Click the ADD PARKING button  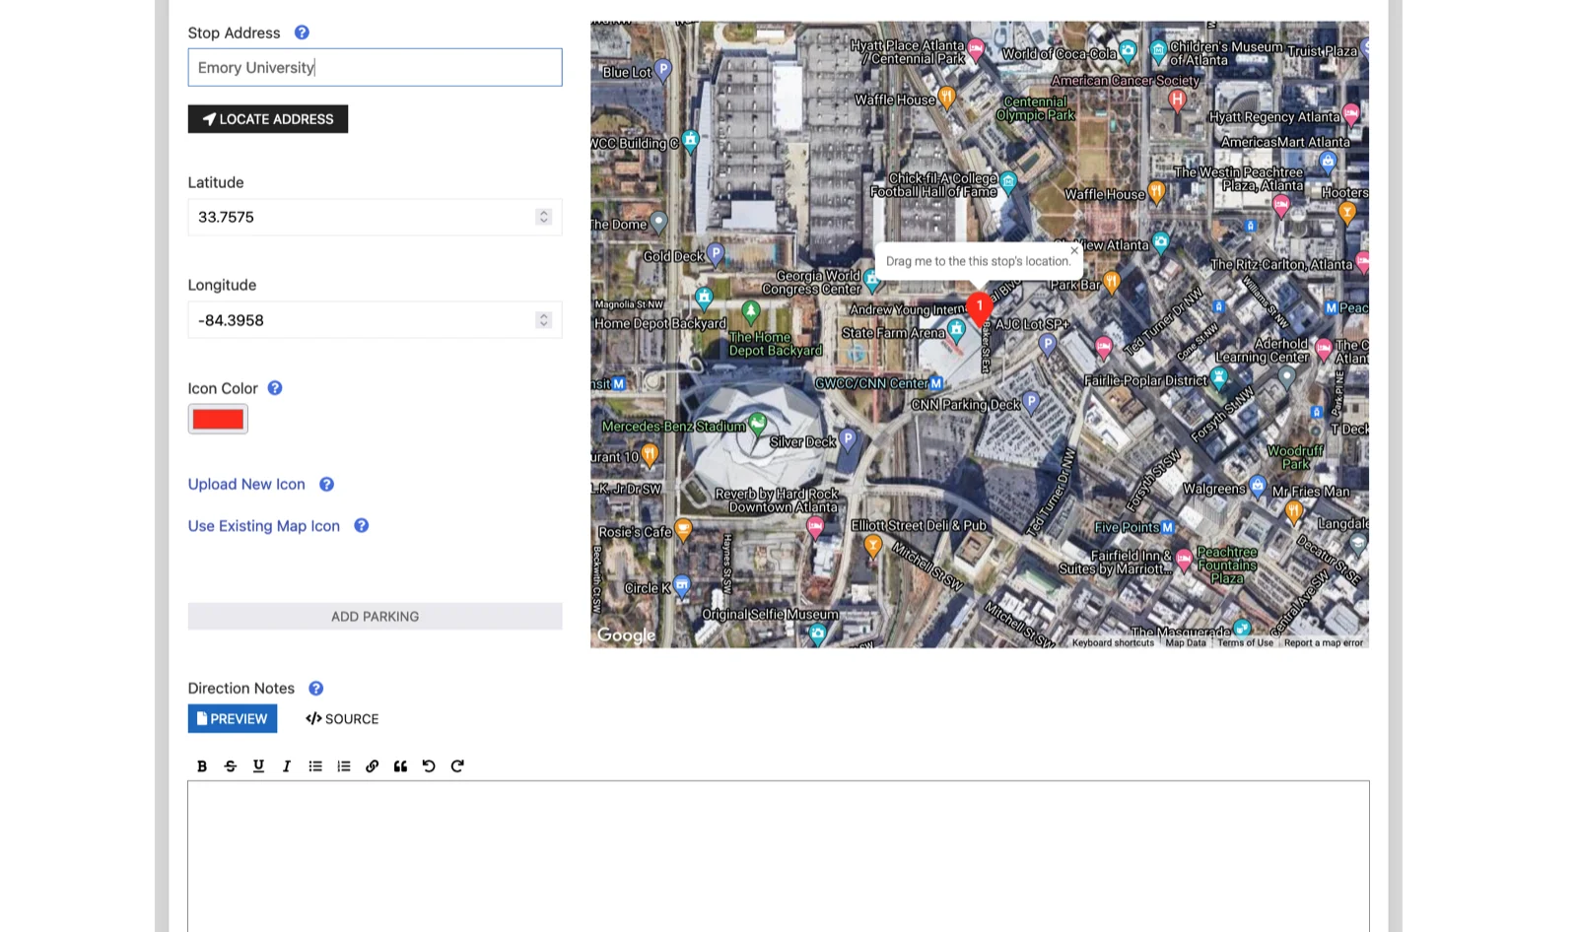click(375, 617)
